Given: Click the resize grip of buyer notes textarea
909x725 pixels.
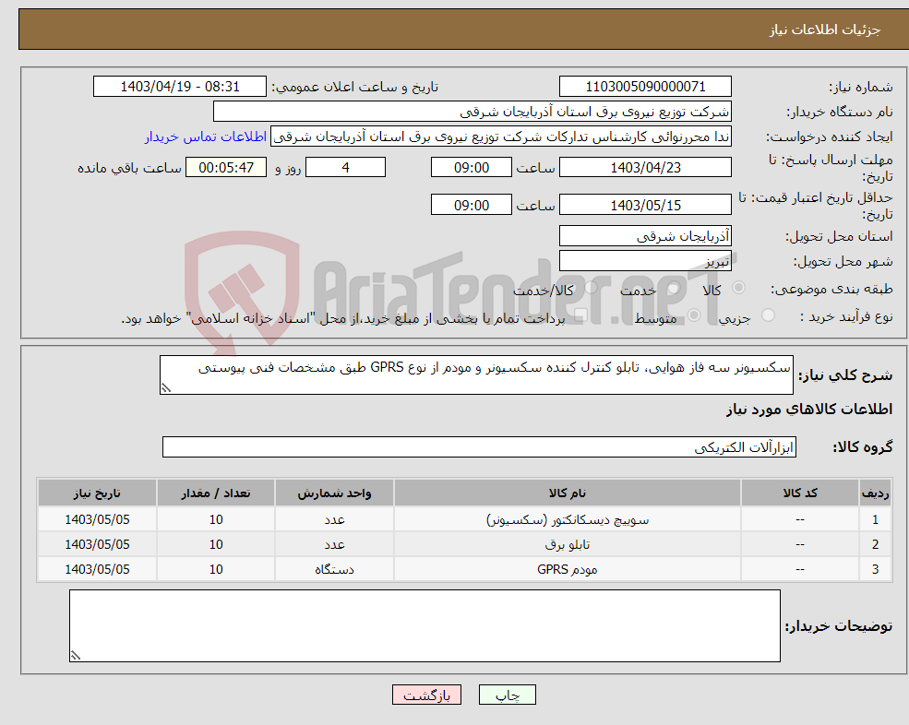Looking at the screenshot, I should [x=76, y=656].
